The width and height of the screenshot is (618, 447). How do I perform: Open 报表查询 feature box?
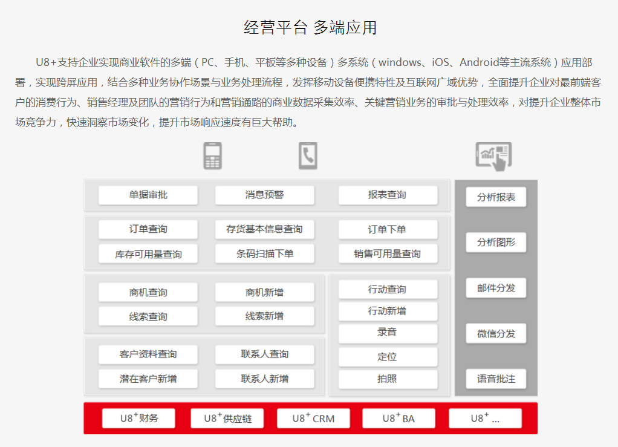387,195
